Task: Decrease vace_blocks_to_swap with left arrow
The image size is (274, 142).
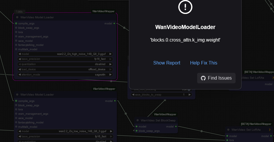Action: click(133, 95)
